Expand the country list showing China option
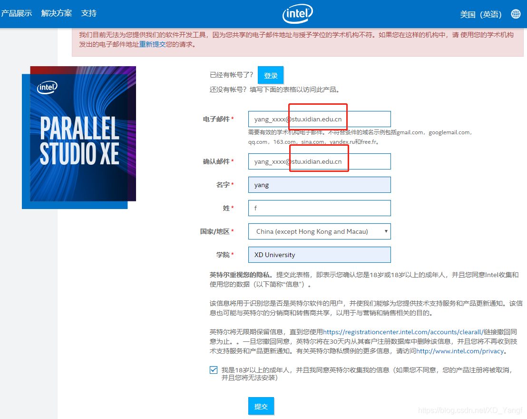Viewport: 527px width, 419px height. (x=385, y=231)
